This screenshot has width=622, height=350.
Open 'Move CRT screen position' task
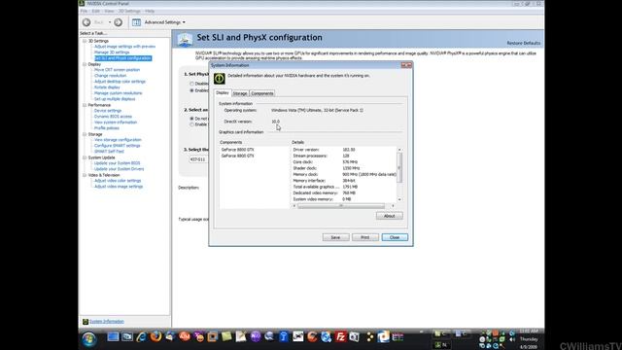[117, 70]
